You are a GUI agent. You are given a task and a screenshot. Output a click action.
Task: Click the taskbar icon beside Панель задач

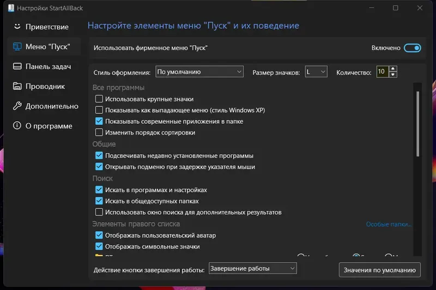click(x=17, y=66)
